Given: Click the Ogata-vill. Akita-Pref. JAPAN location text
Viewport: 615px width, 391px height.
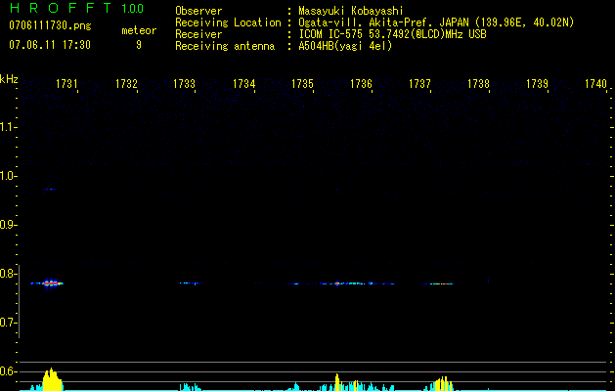Looking at the screenshot, I should tap(436, 22).
